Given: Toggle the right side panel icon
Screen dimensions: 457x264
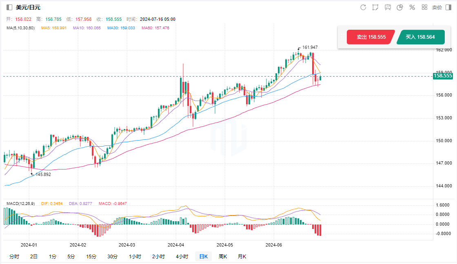Looking at the screenshot, I should [x=448, y=7].
